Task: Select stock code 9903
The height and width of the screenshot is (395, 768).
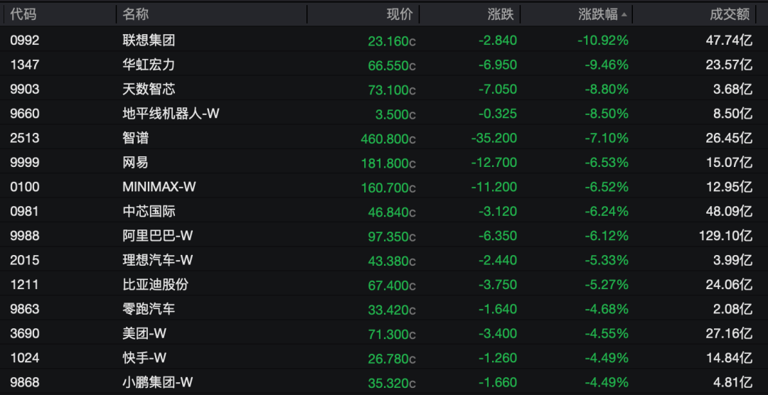Action: (24, 89)
